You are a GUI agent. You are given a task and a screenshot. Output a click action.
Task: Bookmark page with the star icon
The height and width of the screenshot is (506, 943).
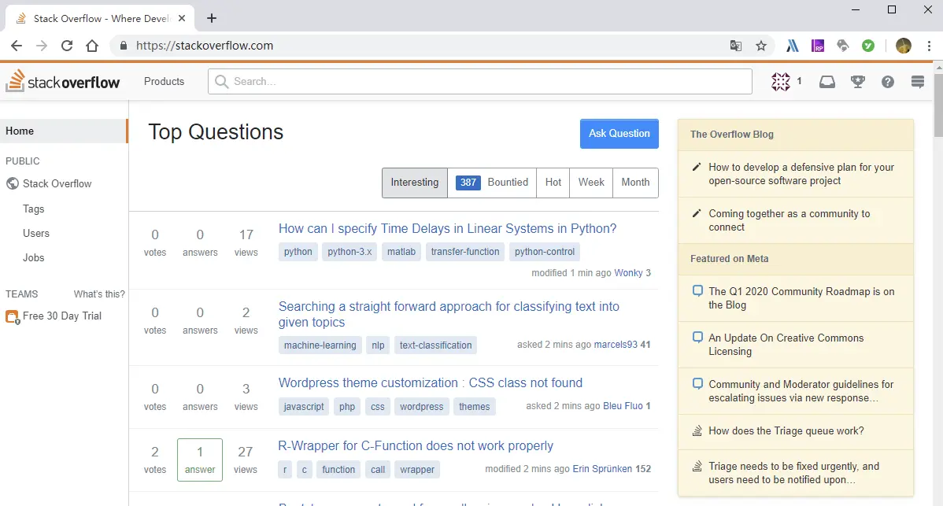tap(761, 46)
